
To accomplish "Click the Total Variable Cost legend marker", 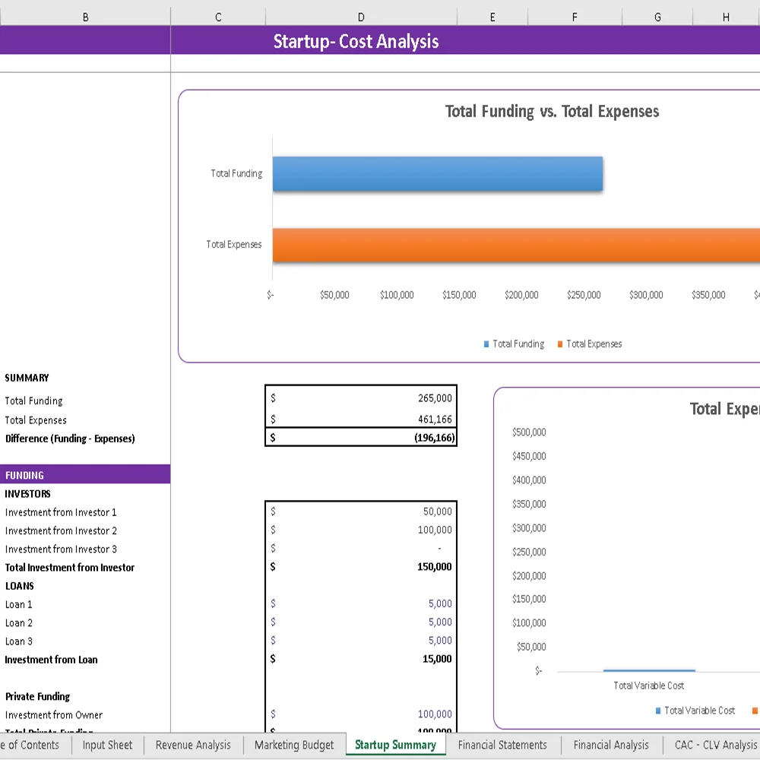I will (658, 711).
